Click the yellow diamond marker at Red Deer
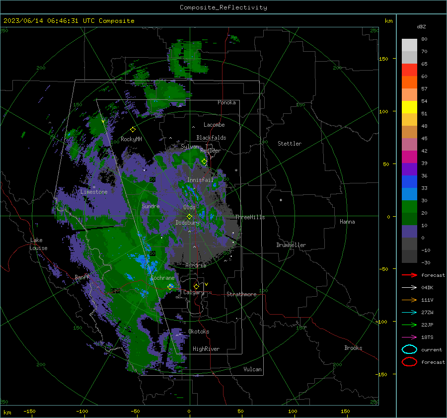This screenshot has height=418, width=447. click(204, 162)
